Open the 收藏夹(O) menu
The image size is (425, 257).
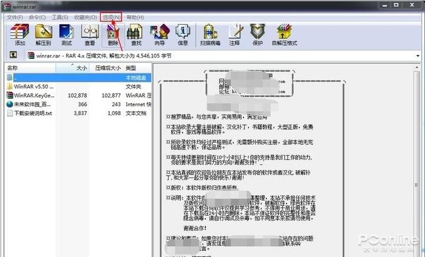[86, 18]
